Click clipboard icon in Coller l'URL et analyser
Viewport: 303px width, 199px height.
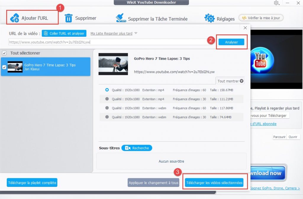pos(46,33)
